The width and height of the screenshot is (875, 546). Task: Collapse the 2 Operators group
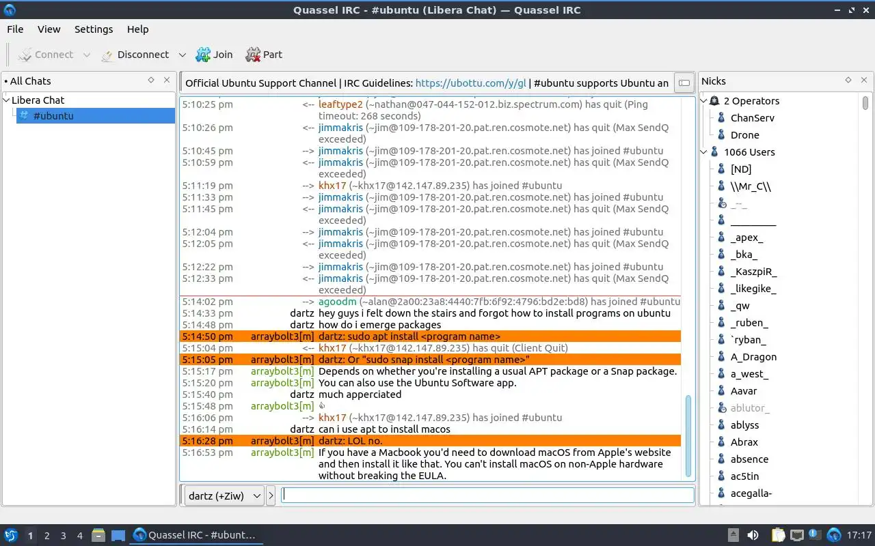pos(704,101)
